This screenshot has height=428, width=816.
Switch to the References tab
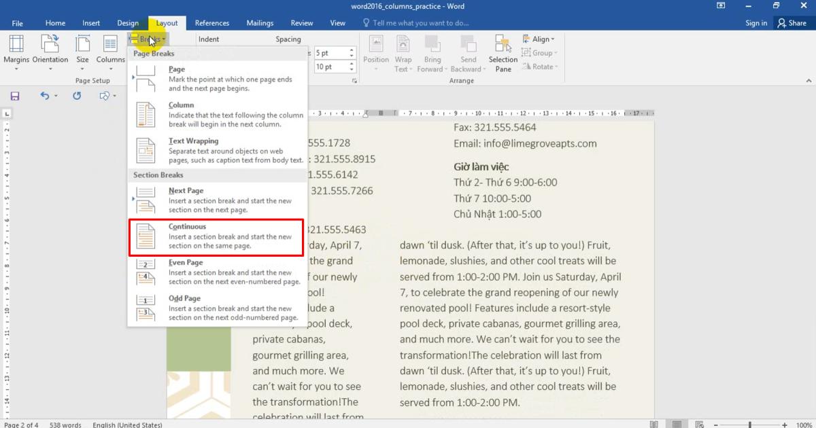pos(211,23)
